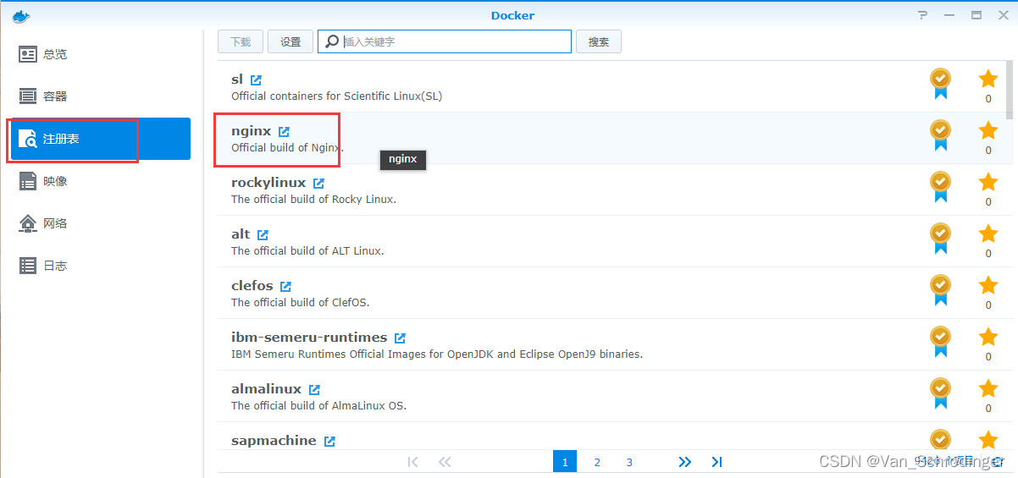The image size is (1018, 478).
Task: Click official badge icon in alt row
Action: [940, 239]
